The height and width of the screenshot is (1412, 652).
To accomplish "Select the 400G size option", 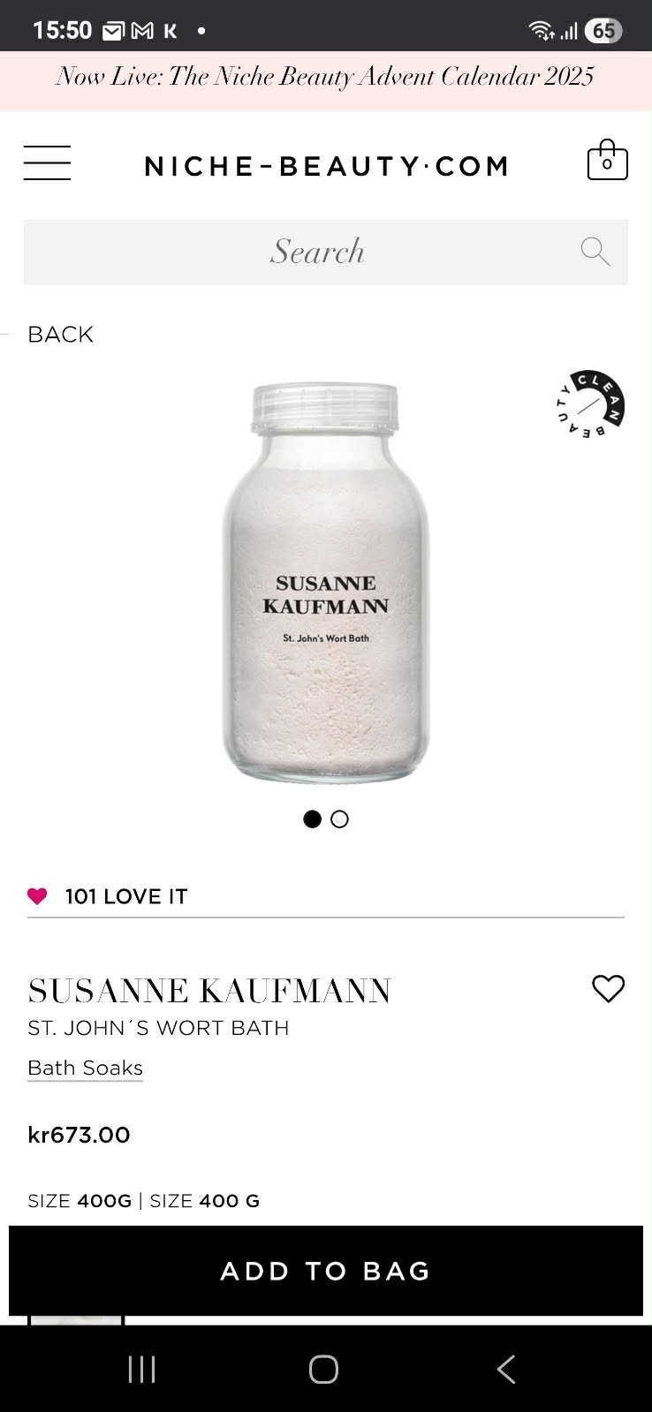I will click(80, 1201).
